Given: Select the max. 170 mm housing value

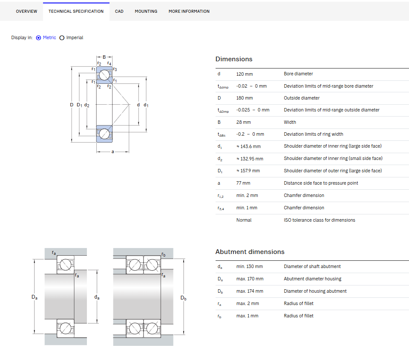Looking at the screenshot, I should [250, 279].
